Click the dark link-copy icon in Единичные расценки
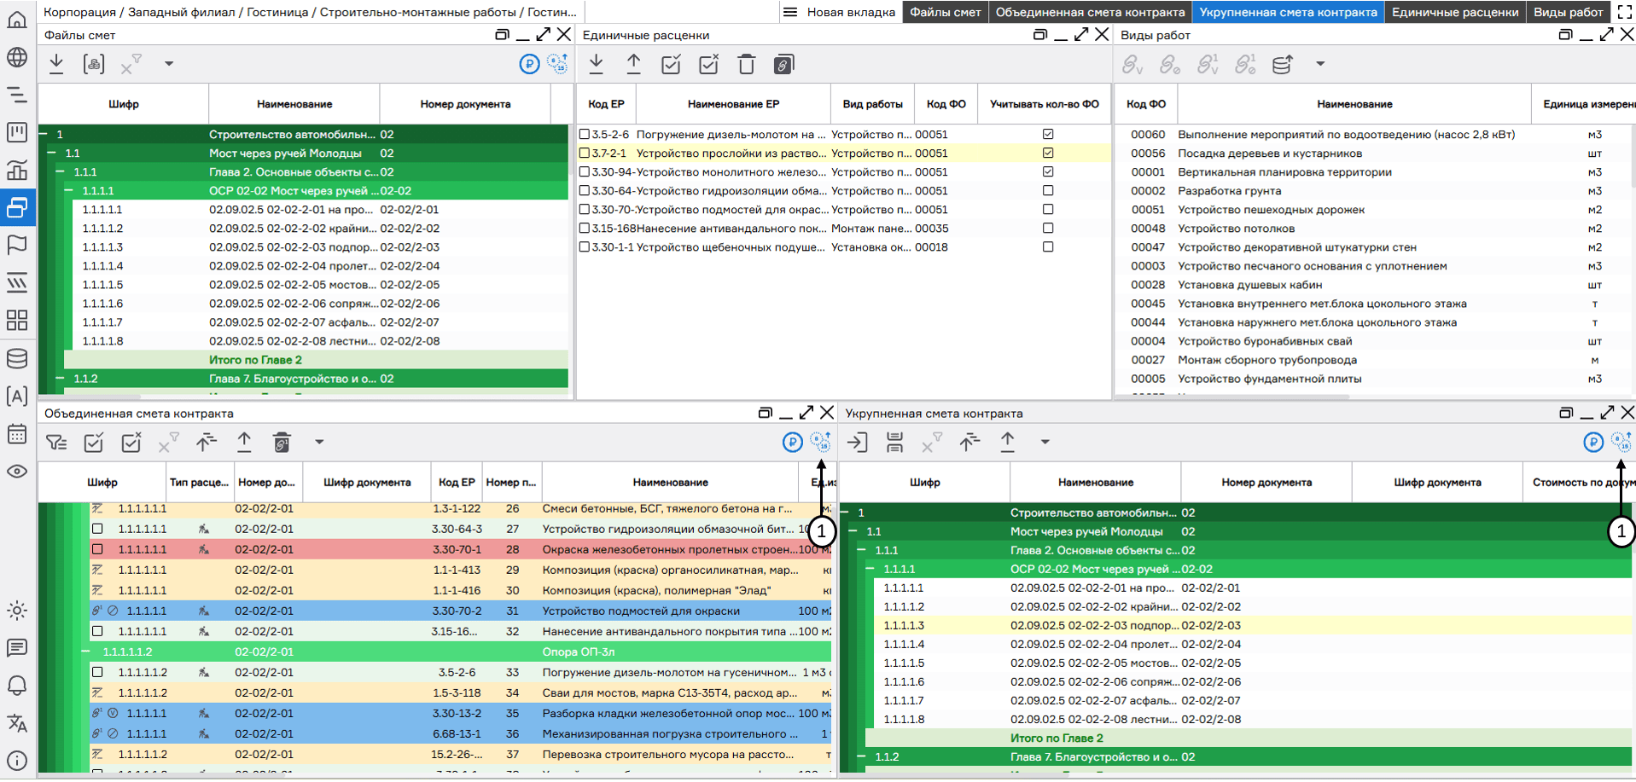This screenshot has height=782, width=1636. point(783,65)
